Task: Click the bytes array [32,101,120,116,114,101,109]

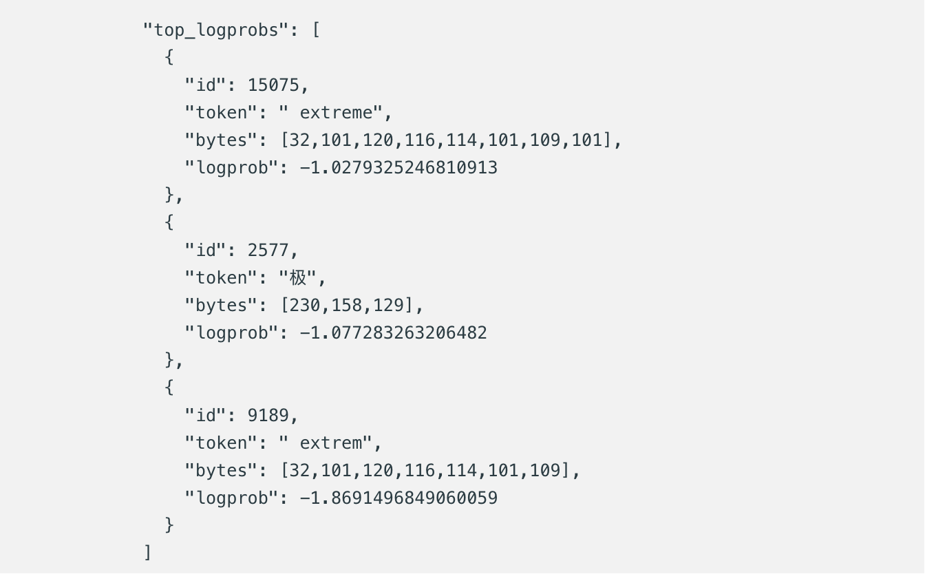Action: [x=425, y=471]
